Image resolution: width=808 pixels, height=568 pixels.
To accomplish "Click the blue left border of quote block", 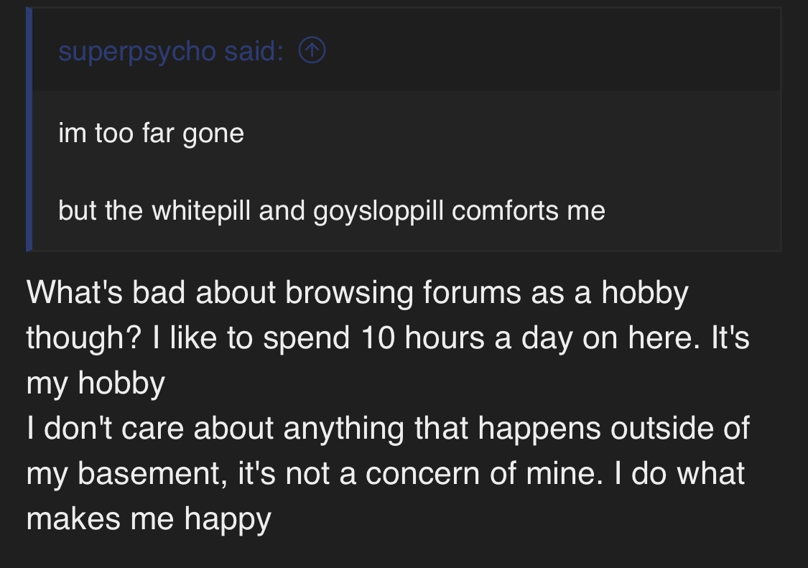I will [29, 129].
